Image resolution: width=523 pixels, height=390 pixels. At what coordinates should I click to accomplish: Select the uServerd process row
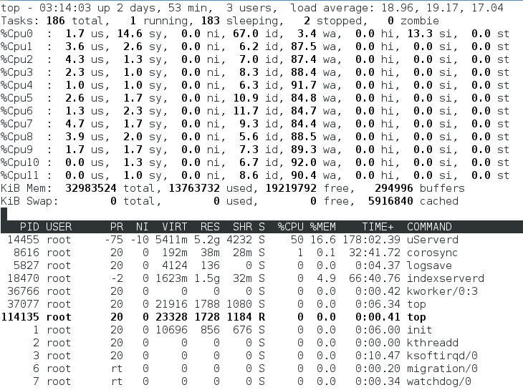point(434,240)
